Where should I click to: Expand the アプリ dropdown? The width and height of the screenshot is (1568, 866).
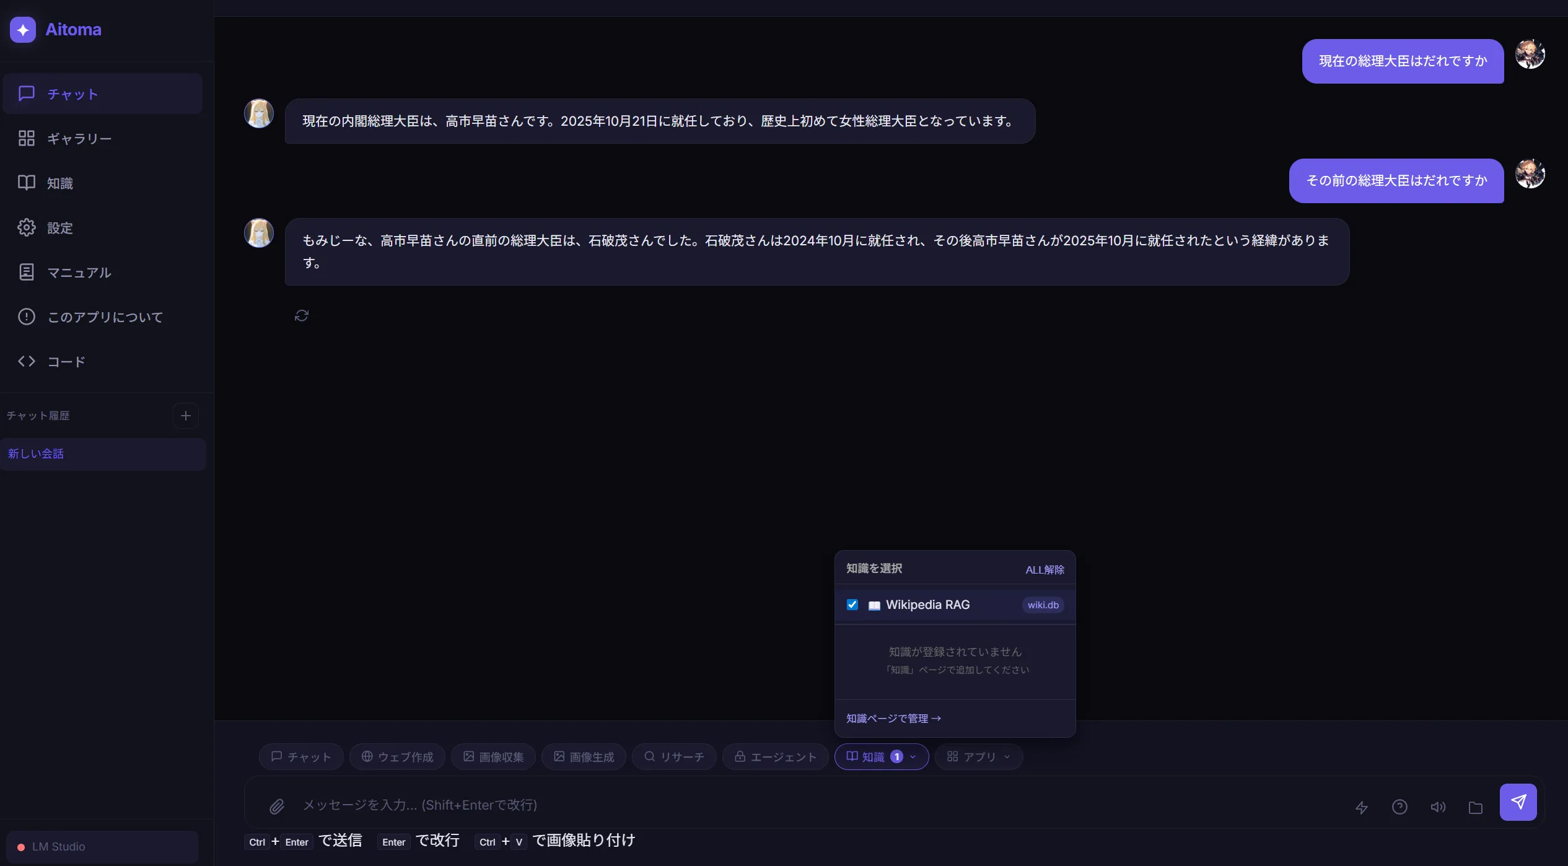(978, 756)
